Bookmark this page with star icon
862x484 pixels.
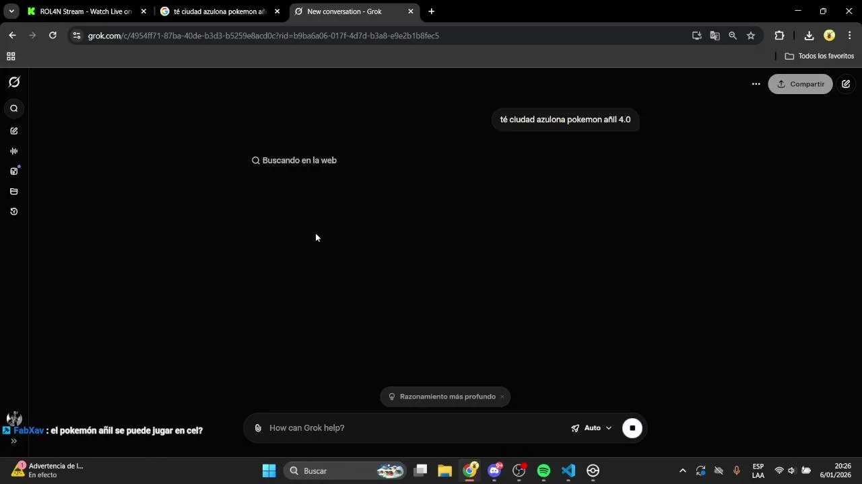coord(751,36)
